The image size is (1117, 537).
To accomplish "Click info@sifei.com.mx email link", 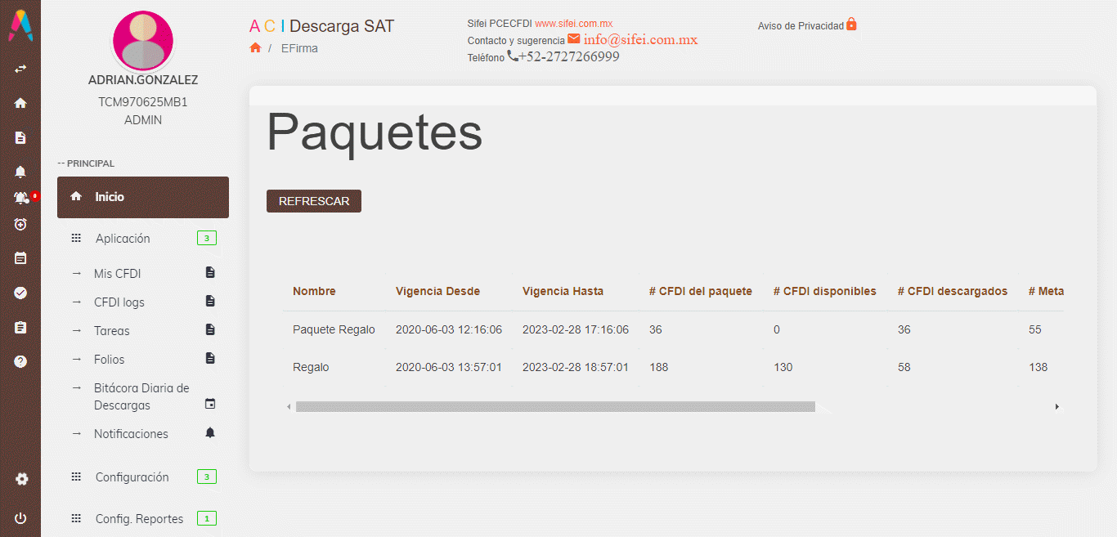I will [640, 39].
